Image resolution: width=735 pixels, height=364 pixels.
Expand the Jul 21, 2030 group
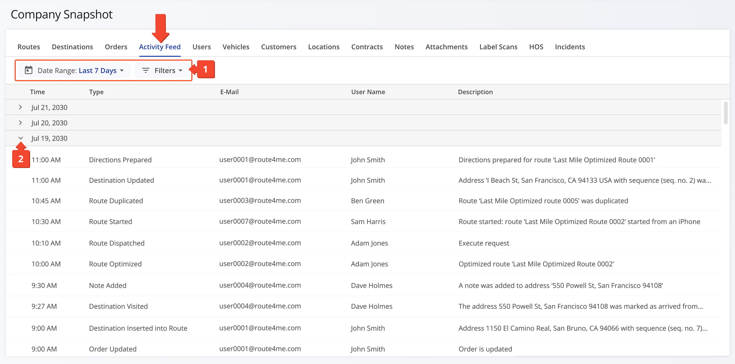tap(20, 107)
